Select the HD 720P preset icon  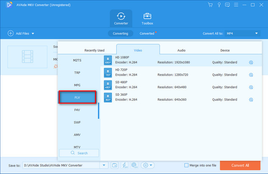pyautogui.click(x=108, y=73)
